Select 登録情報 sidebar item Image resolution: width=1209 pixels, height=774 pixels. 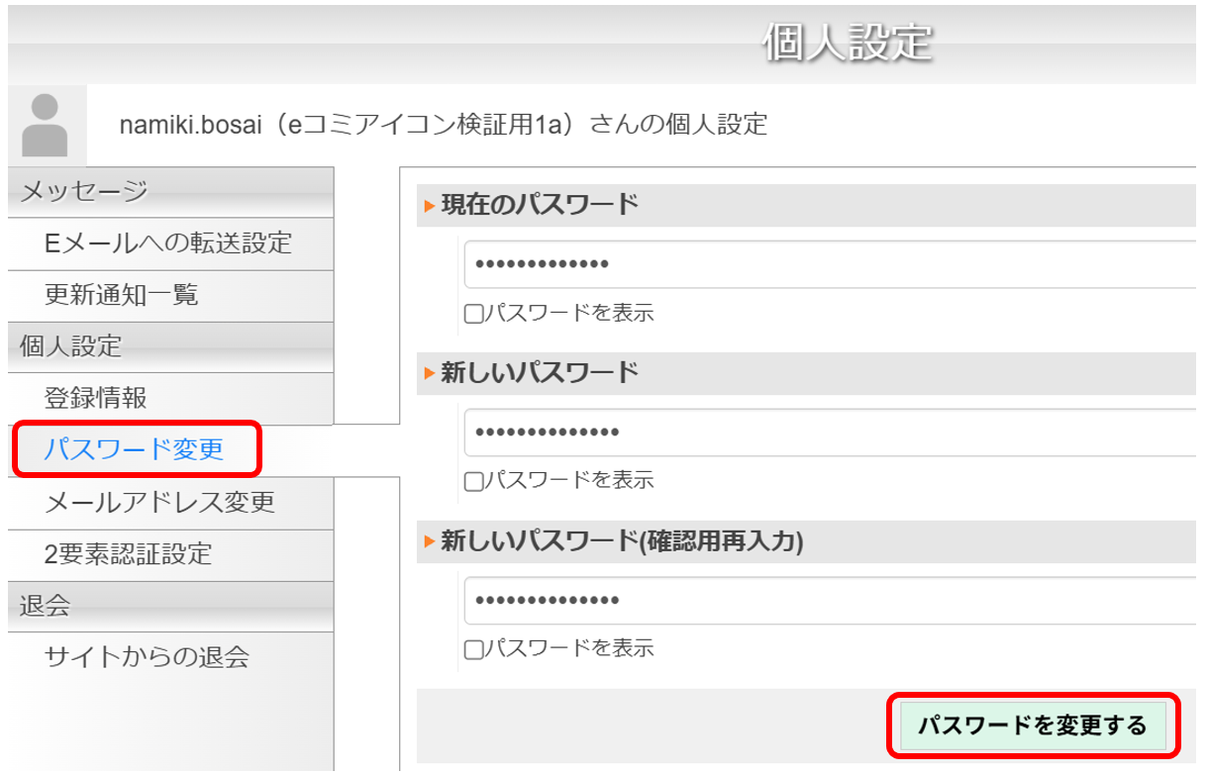pos(96,398)
